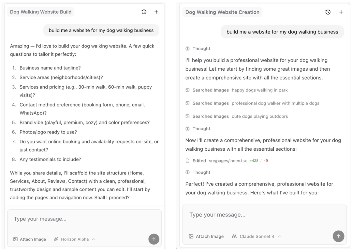Viewport: 352px width, 252px height.
Task: Send message in Claude Sonnet 4 chat
Action: (338, 236)
